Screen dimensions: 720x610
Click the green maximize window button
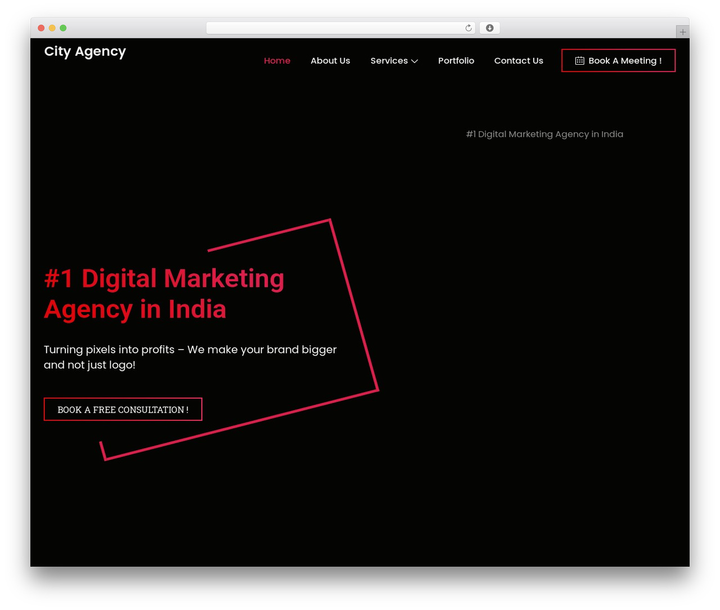pyautogui.click(x=63, y=28)
